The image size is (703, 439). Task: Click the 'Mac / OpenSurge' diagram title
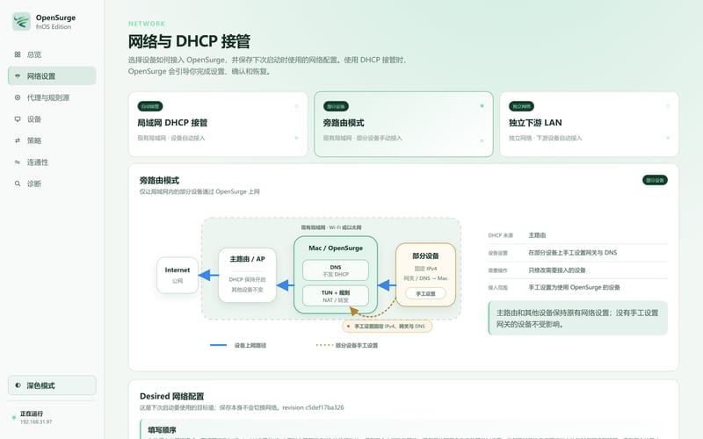tap(336, 248)
